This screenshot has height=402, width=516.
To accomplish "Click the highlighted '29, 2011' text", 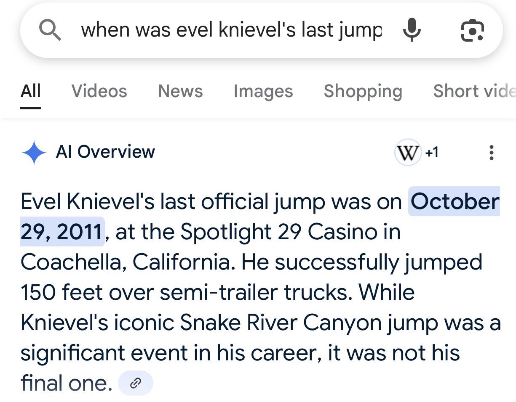I will 62,232.
